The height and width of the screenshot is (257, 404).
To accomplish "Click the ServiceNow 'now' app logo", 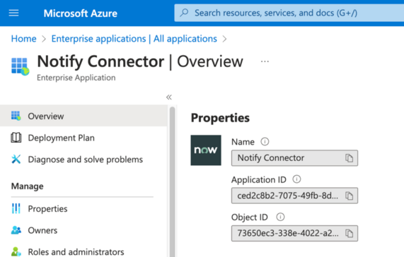I will [x=206, y=150].
